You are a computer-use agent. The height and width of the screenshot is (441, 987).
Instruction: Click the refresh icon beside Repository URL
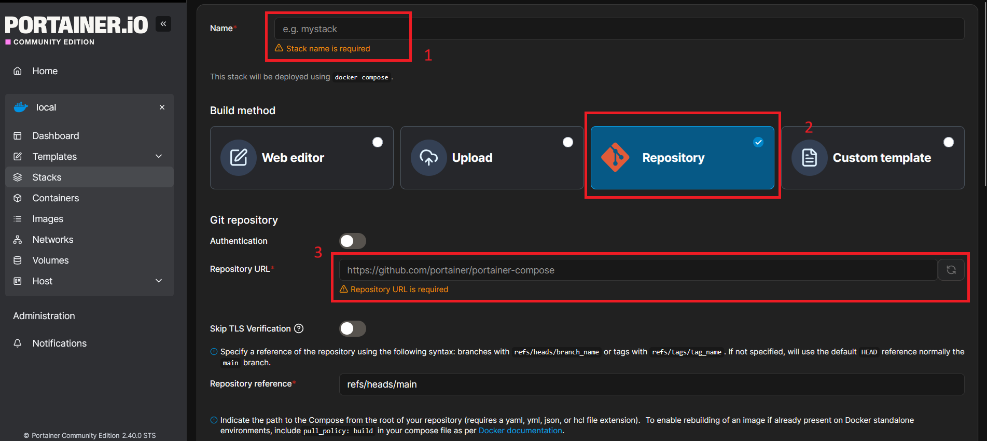coord(951,270)
